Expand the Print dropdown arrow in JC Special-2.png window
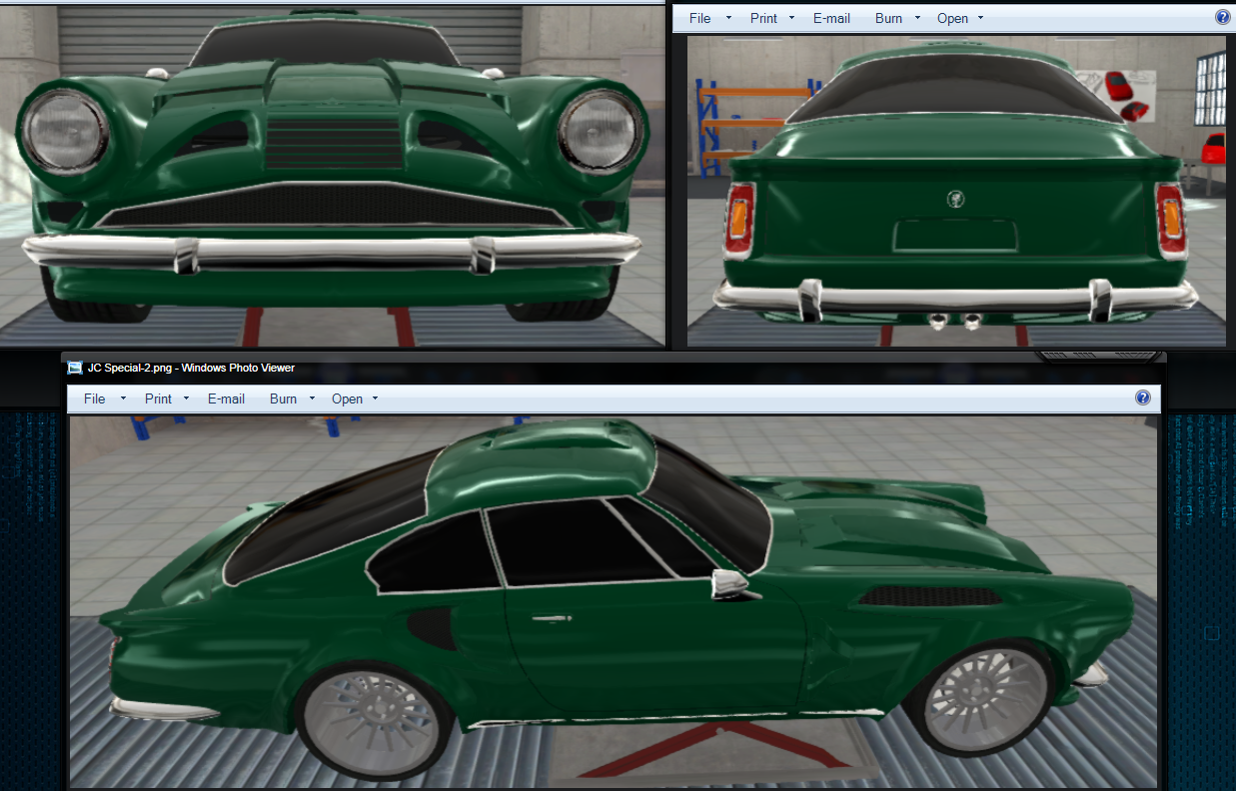The width and height of the screenshot is (1236, 791). pos(186,398)
